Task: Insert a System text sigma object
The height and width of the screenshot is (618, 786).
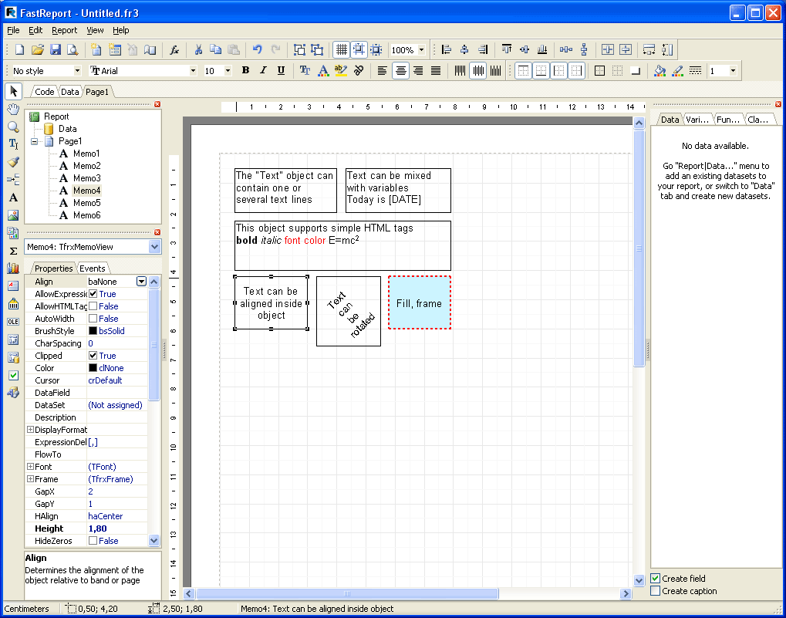Action: [x=14, y=251]
